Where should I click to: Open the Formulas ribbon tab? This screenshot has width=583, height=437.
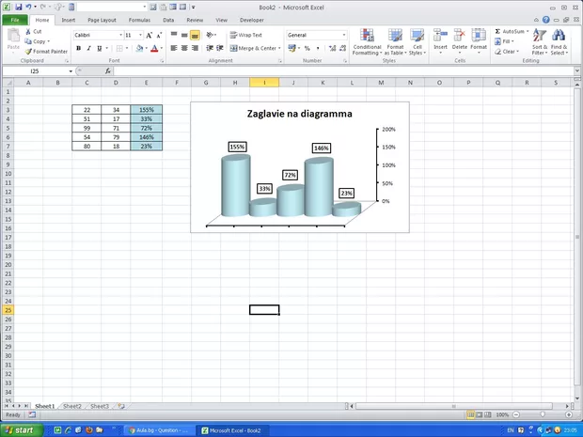click(x=138, y=19)
